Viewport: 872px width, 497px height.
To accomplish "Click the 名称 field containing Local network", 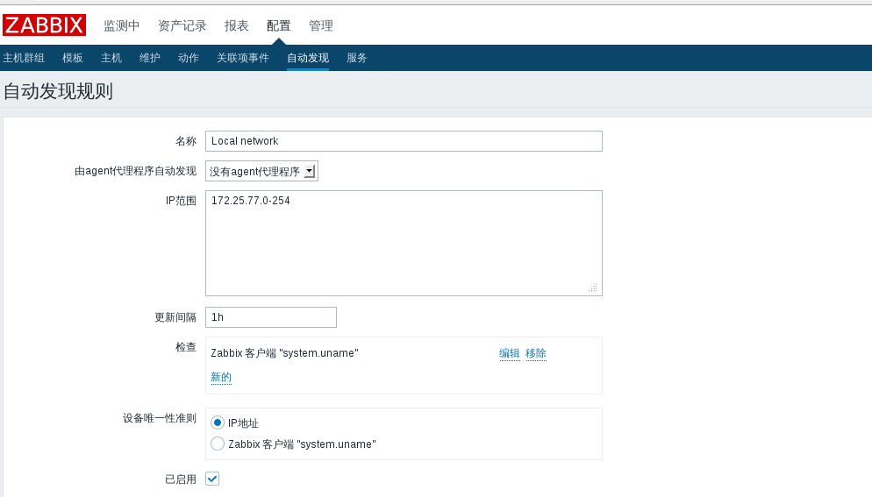I will 404,141.
